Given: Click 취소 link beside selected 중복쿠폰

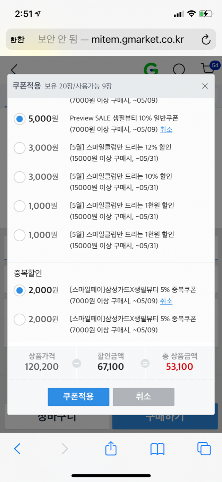Looking at the screenshot, I should [x=166, y=301].
